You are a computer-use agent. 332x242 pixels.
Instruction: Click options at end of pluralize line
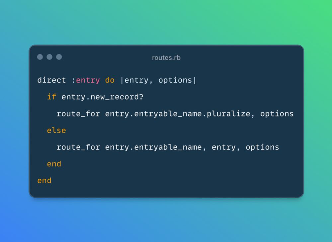pos(277,114)
